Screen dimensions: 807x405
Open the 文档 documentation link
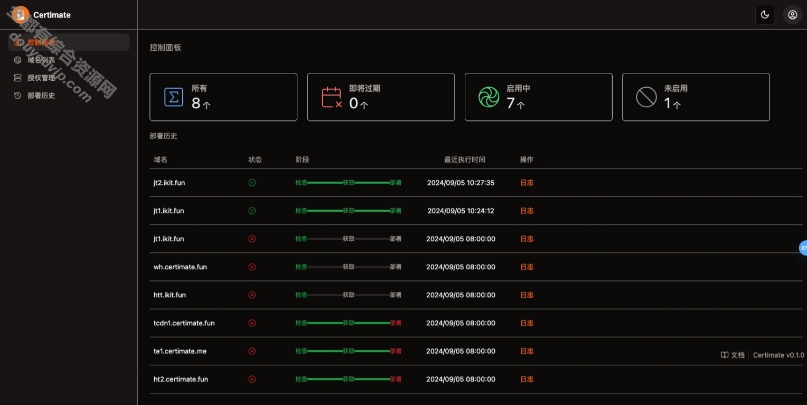(x=733, y=355)
